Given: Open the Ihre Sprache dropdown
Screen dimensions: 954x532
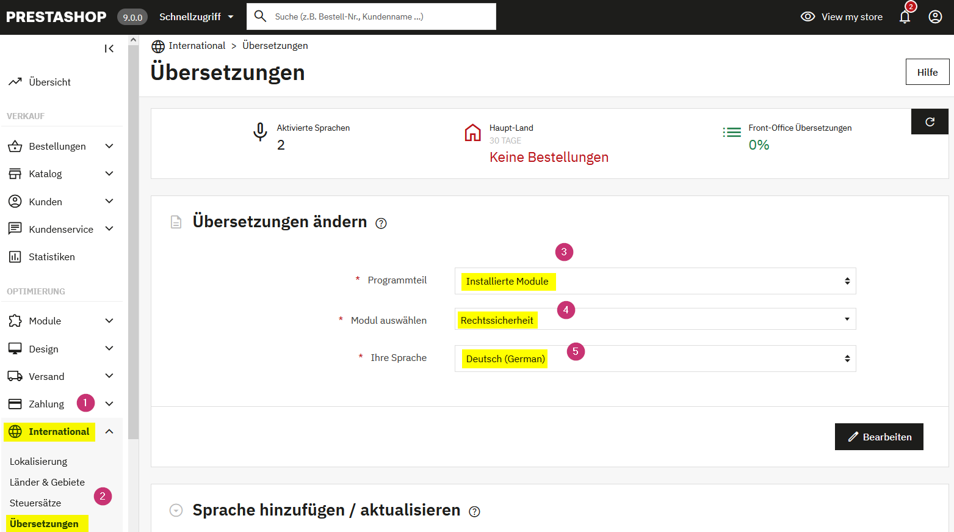Looking at the screenshot, I should 655,359.
